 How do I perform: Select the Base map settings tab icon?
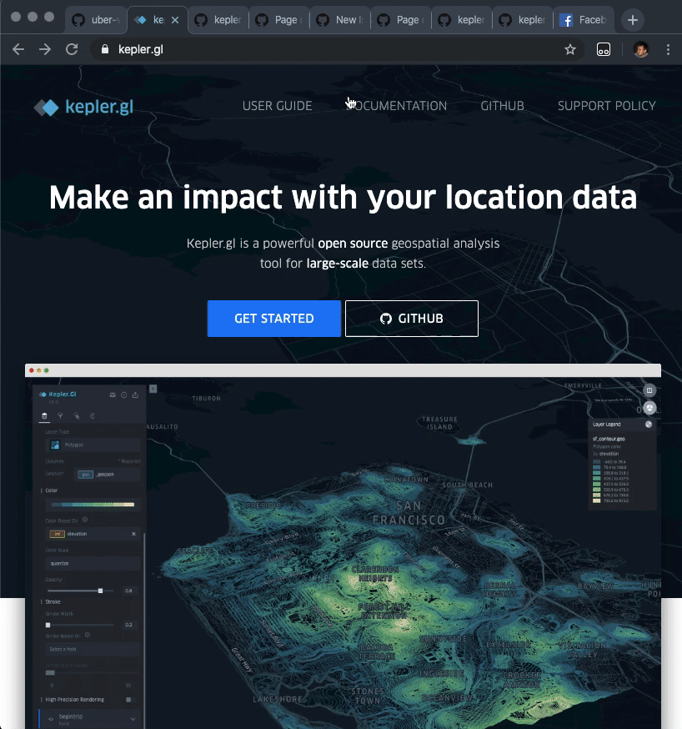(92, 415)
